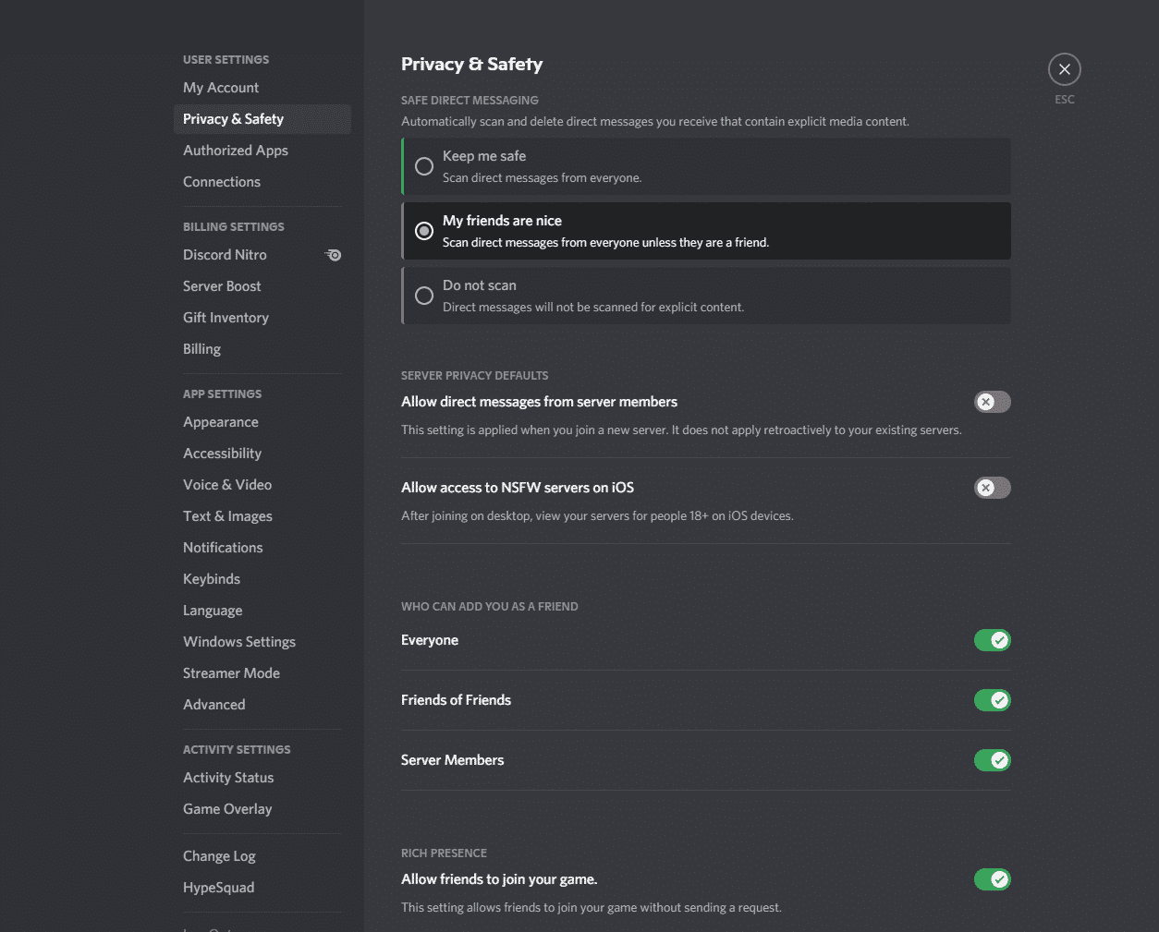Open My Account settings
Viewport: 1159px width, 932px height.
(262, 88)
